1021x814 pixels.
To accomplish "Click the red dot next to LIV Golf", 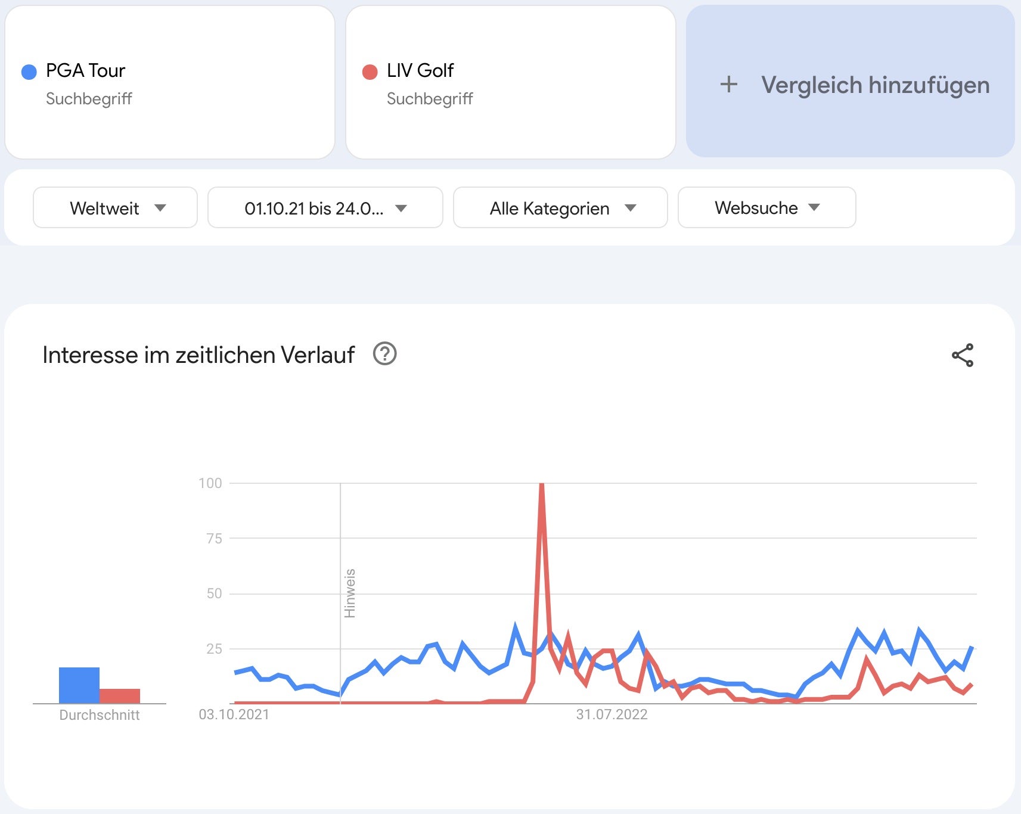I will pos(370,72).
